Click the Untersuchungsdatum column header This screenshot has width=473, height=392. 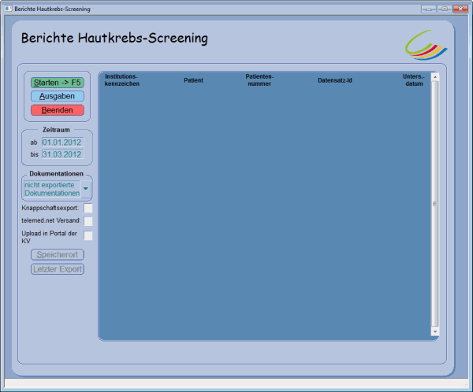414,80
